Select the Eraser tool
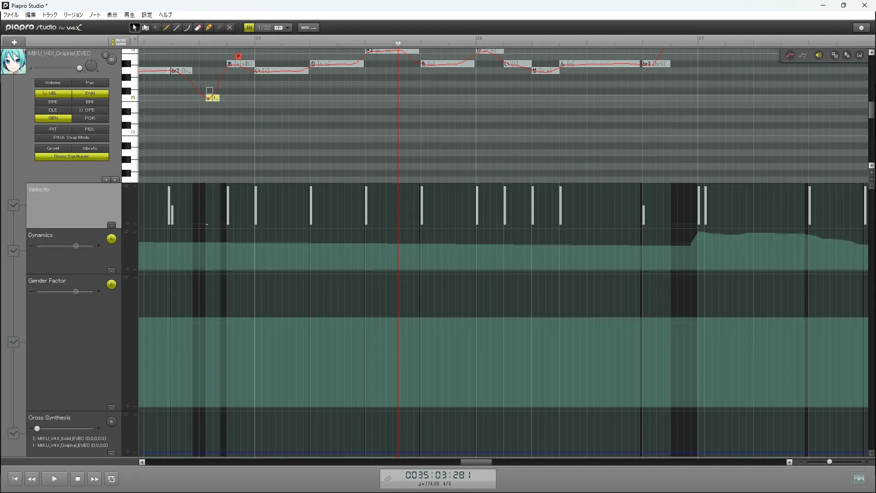 tap(198, 28)
